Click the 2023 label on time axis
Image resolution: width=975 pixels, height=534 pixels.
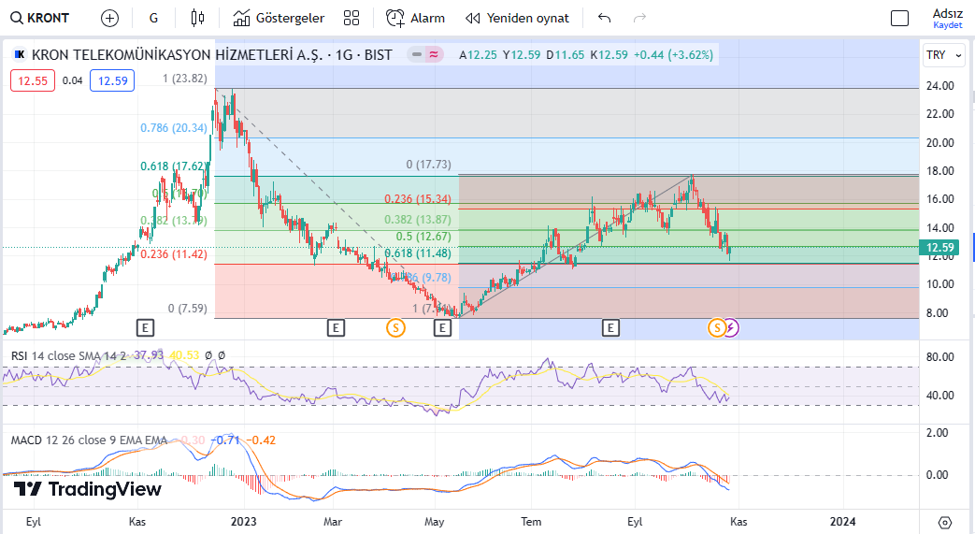[243, 522]
